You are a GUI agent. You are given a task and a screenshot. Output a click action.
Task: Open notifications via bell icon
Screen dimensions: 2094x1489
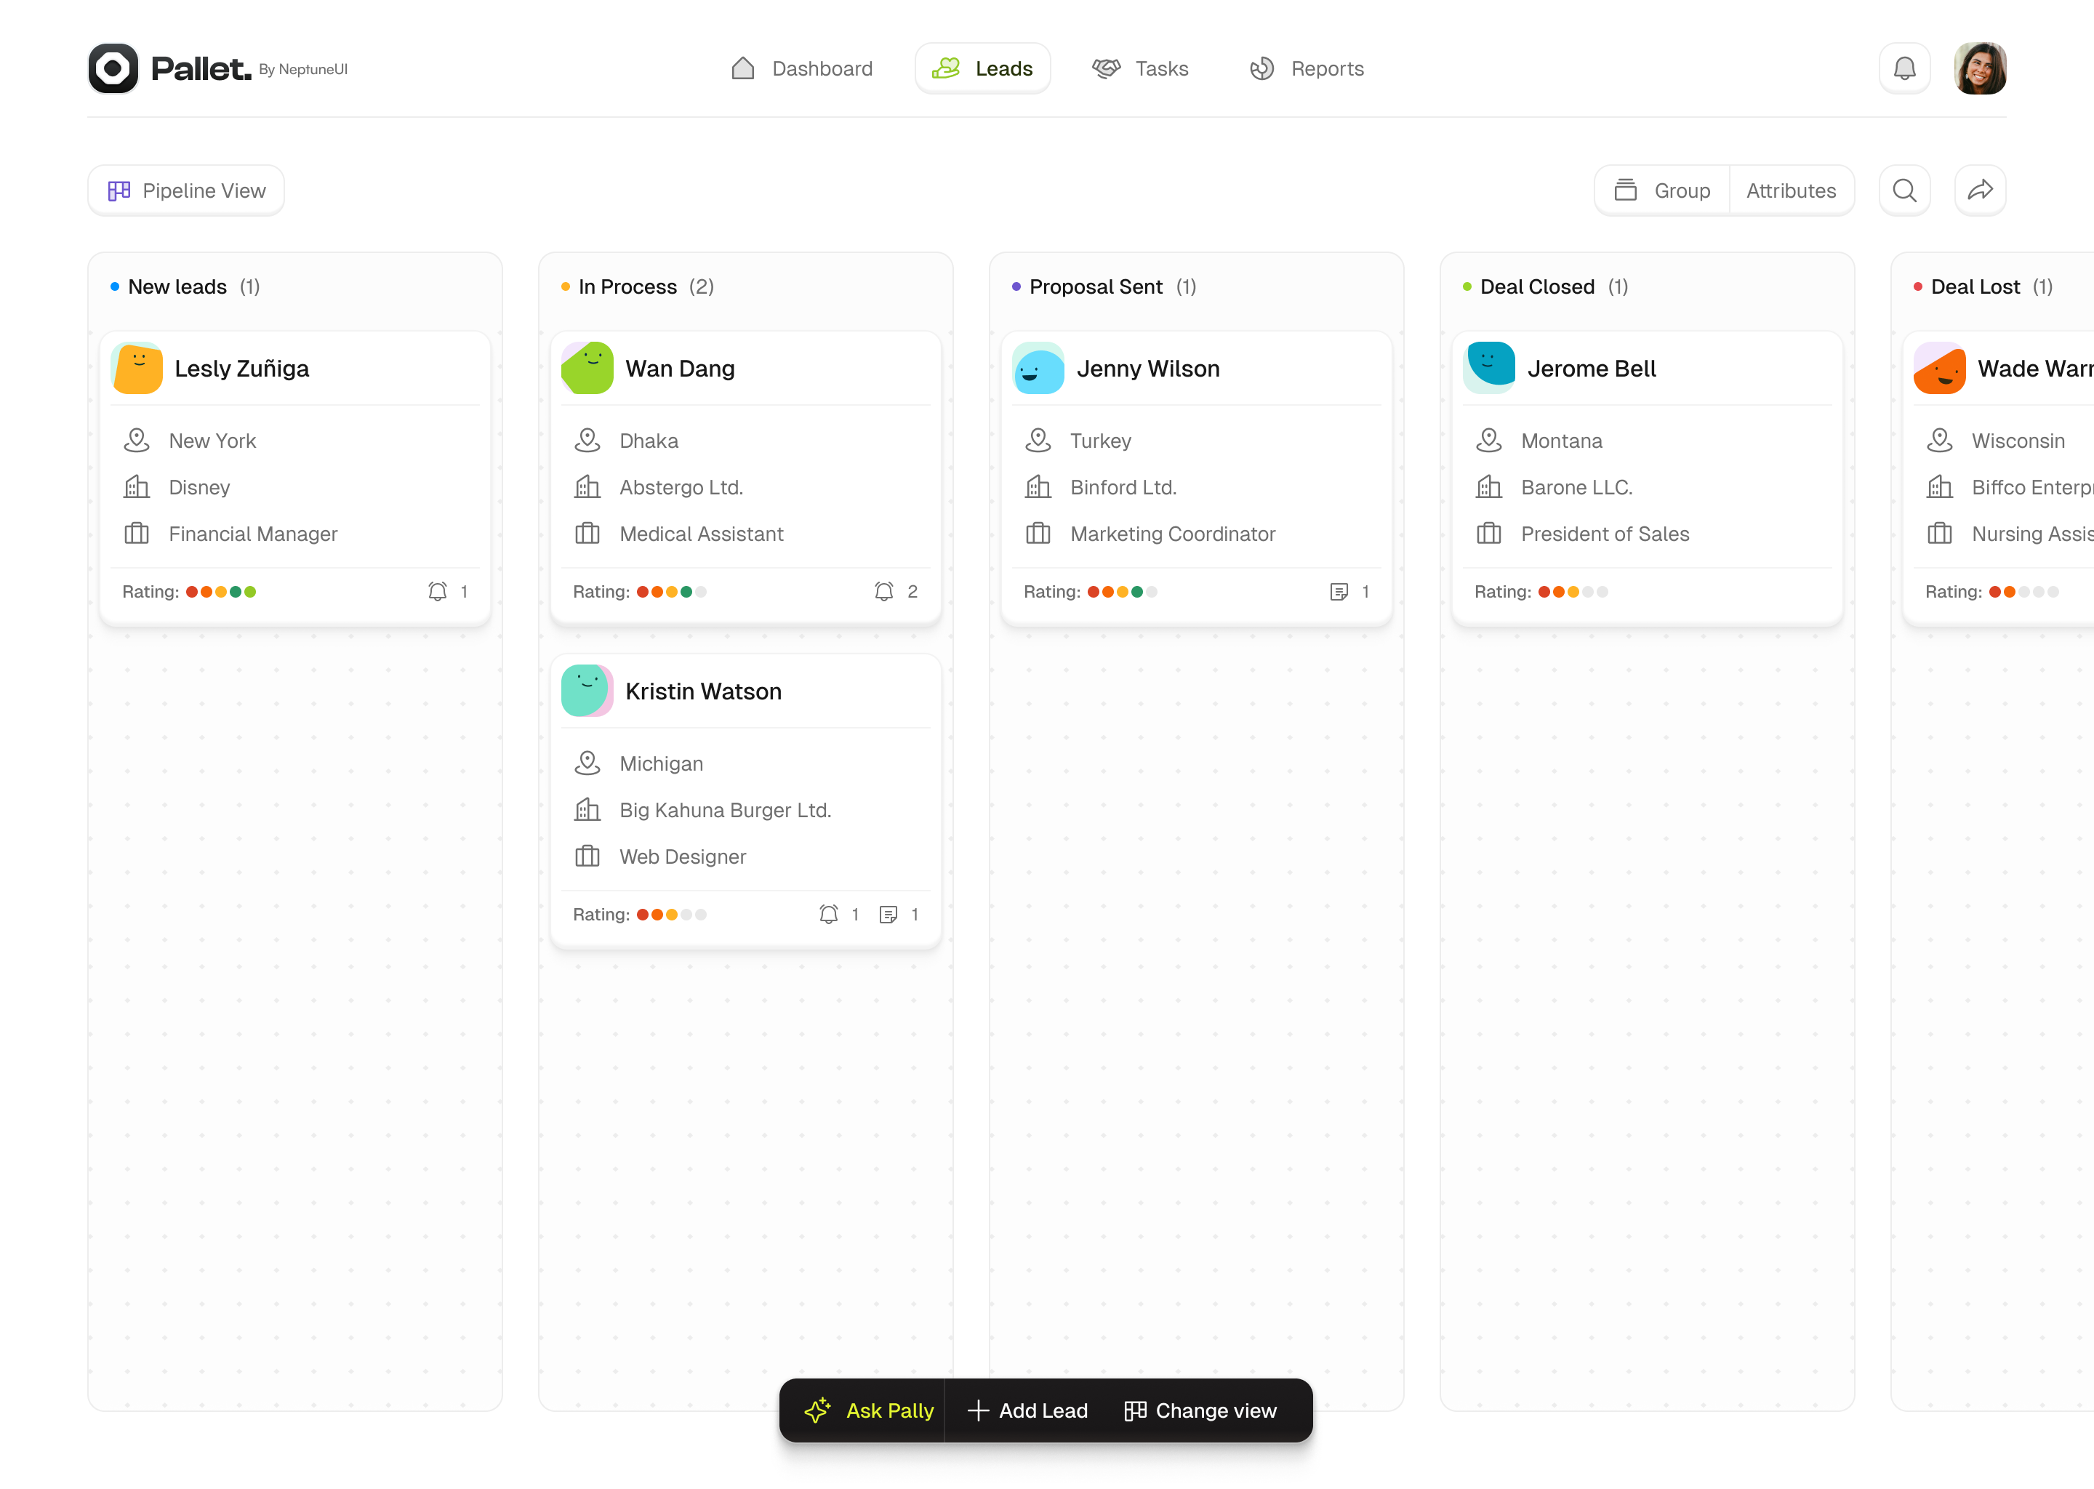pyautogui.click(x=1904, y=68)
